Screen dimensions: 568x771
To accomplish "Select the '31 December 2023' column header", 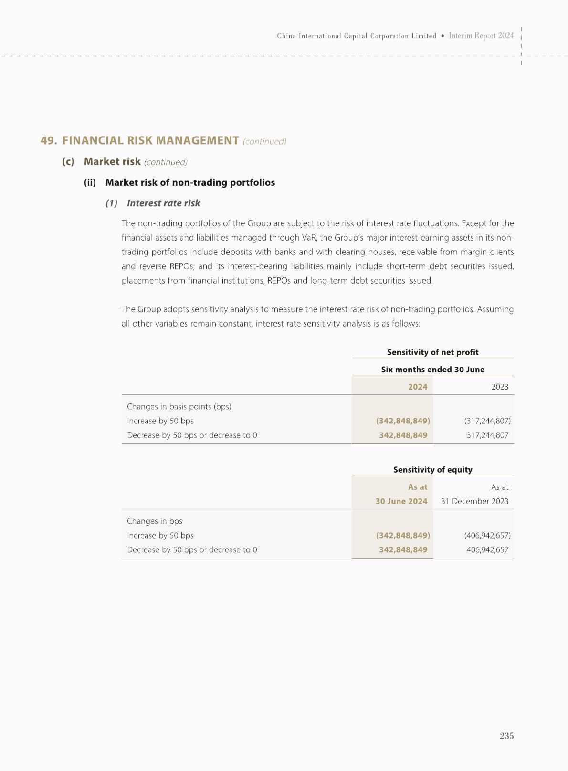I will pyautogui.click(x=474, y=501).
